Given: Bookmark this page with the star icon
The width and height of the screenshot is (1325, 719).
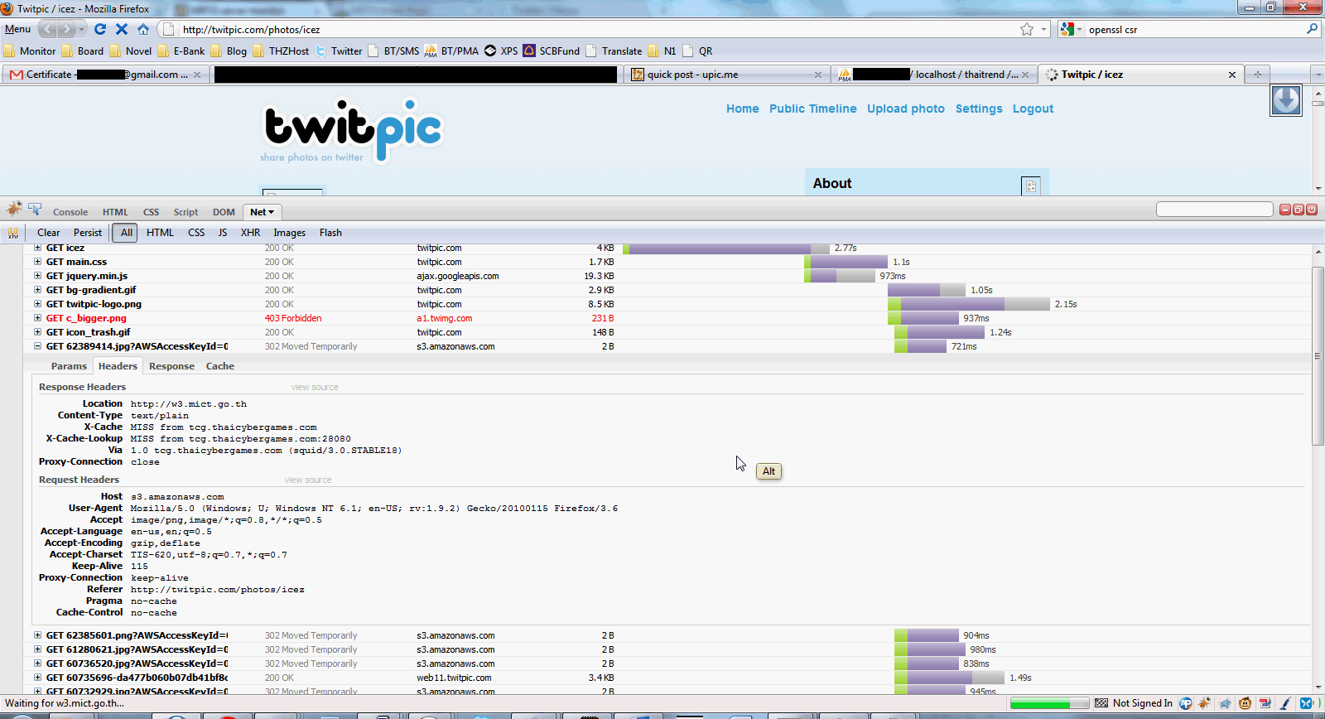Looking at the screenshot, I should [1027, 29].
